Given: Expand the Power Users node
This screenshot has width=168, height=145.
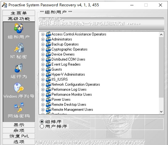Looking at the screenshot, I should click(x=43, y=99).
